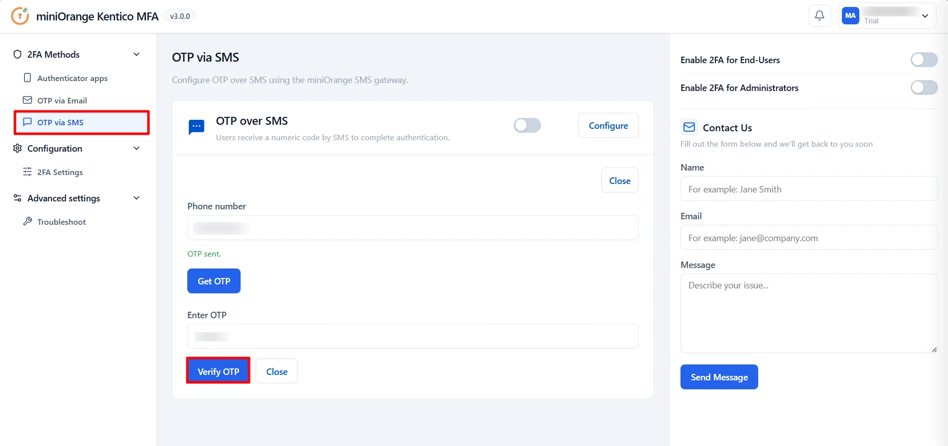Viewport: 948px width, 446px height.
Task: Click the OTP over SMS message icon
Action: (196, 127)
